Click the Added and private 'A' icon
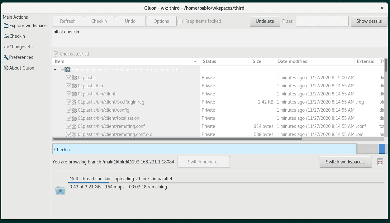Viewport: 390px width, 223px height. coord(68,70)
